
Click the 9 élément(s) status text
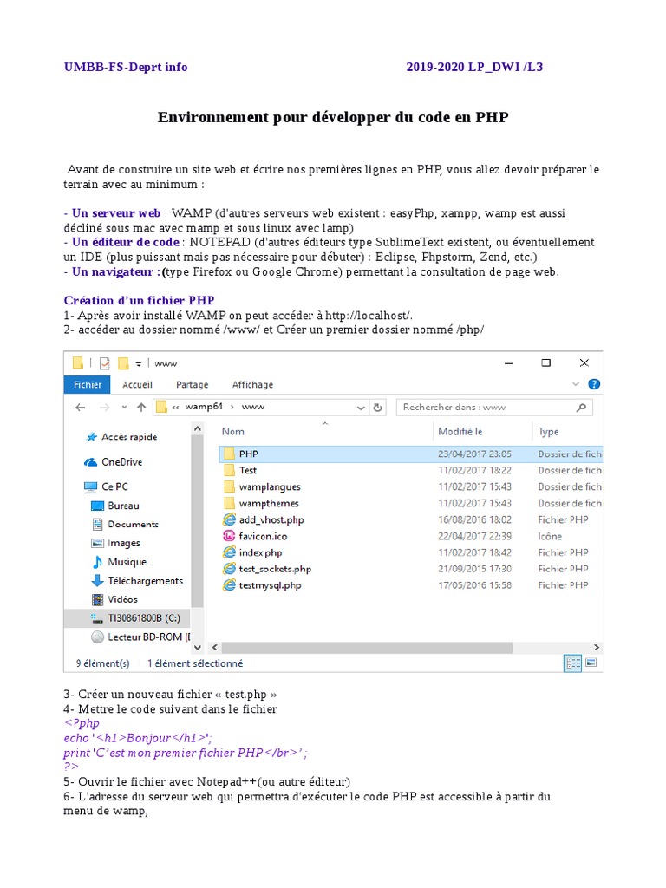tap(102, 663)
